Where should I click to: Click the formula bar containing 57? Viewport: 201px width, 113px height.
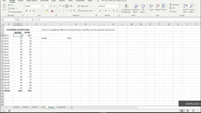point(118,20)
